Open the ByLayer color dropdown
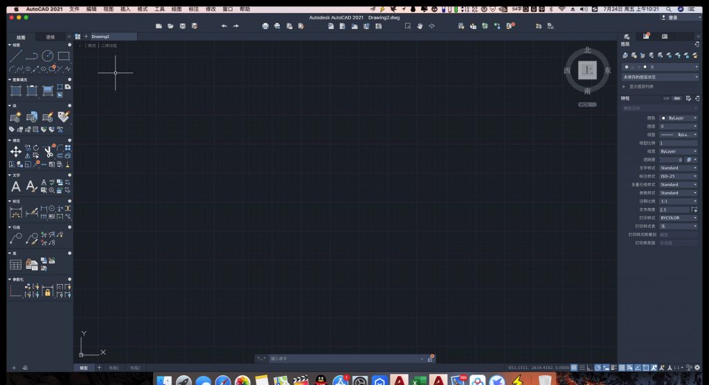709x385 pixels. coord(679,118)
